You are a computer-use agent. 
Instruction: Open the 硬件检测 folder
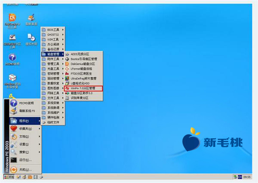[x=53, y=117]
